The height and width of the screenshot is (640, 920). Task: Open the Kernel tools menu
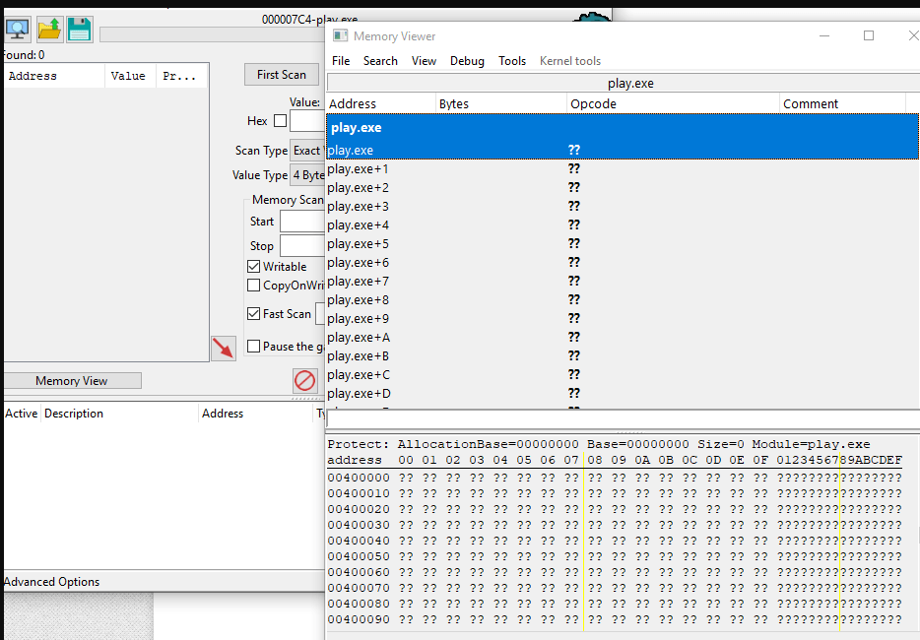tap(569, 61)
